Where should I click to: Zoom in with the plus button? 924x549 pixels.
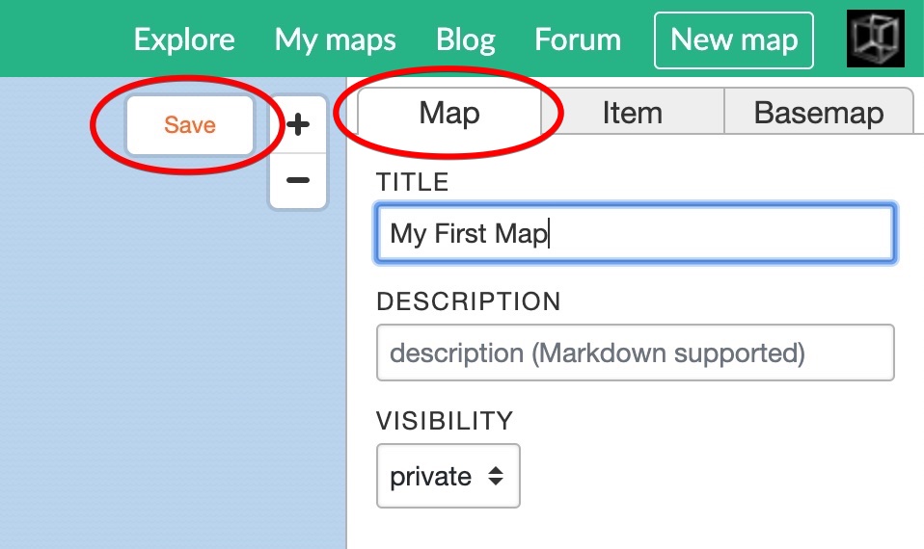[x=299, y=124]
